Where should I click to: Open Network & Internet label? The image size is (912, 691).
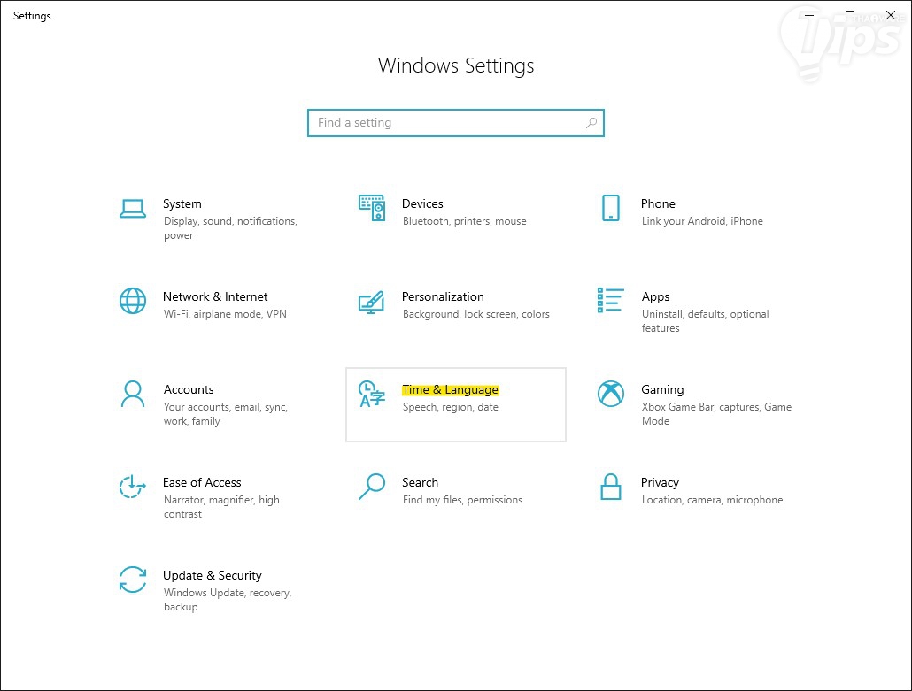click(x=215, y=297)
